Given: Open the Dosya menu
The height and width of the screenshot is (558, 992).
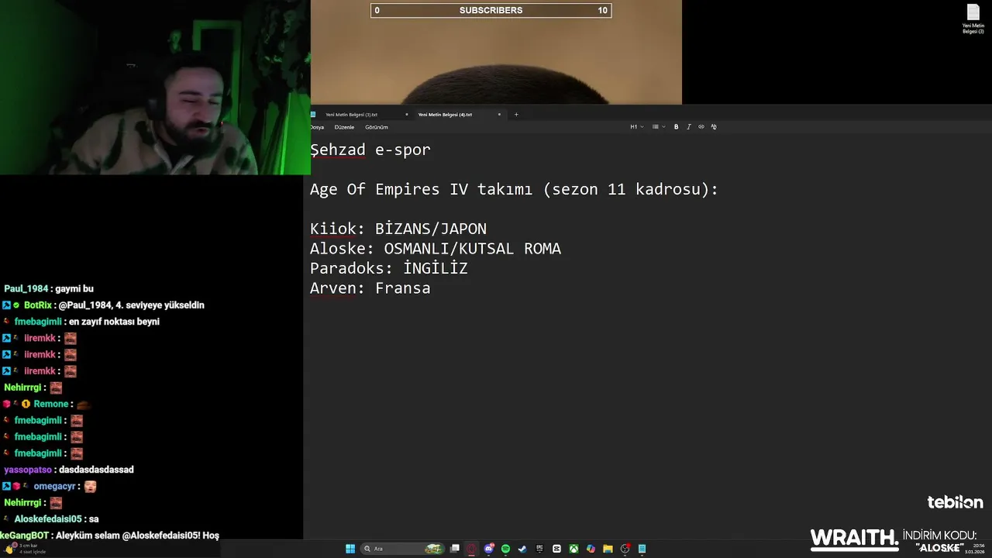Looking at the screenshot, I should (x=317, y=127).
